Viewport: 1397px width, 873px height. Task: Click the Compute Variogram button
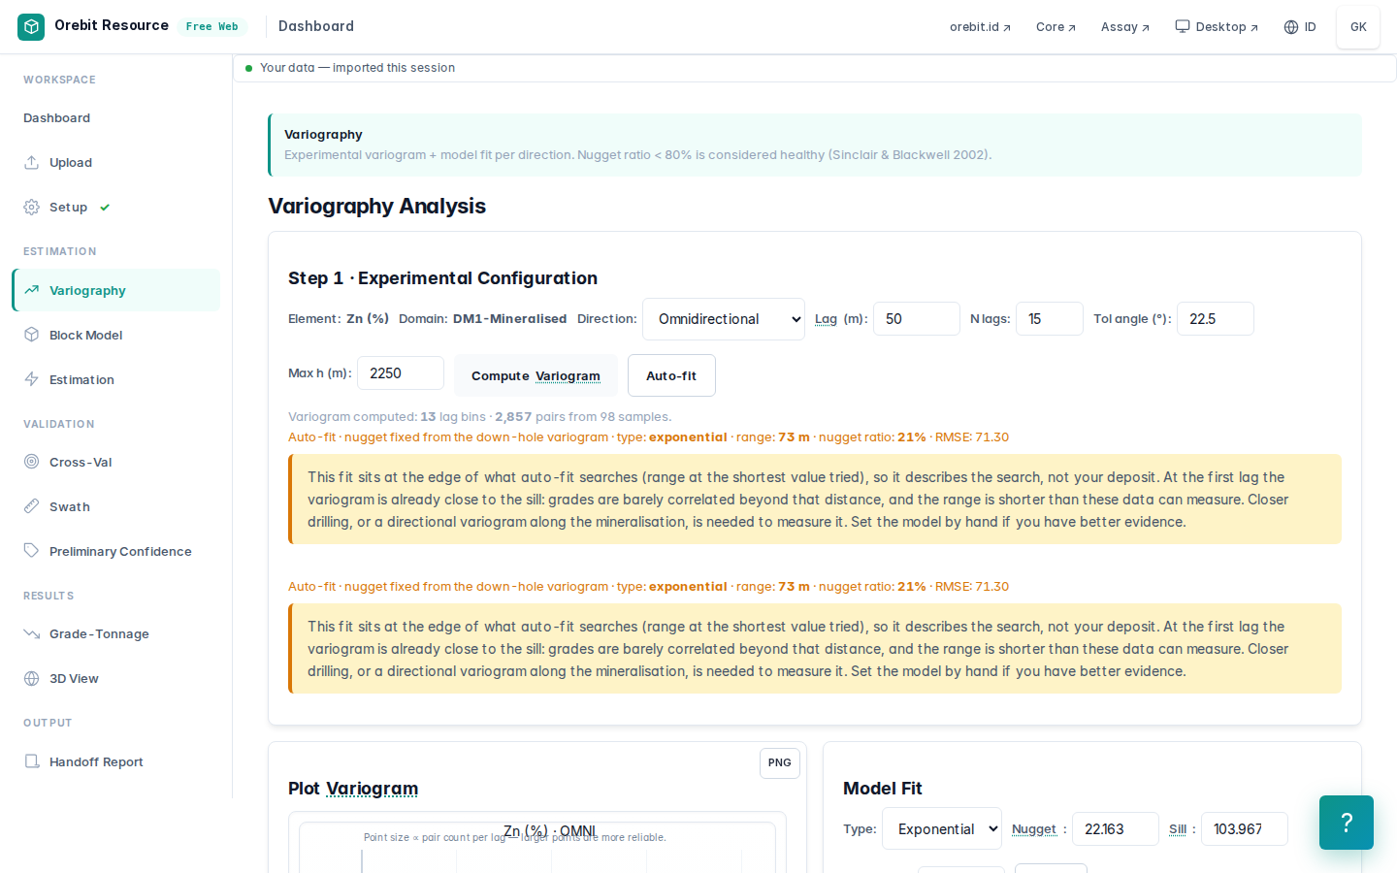pos(536,375)
